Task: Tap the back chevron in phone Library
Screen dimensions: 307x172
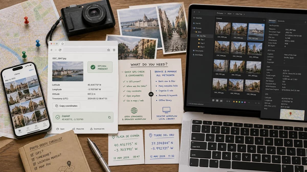Action: coord(5,76)
